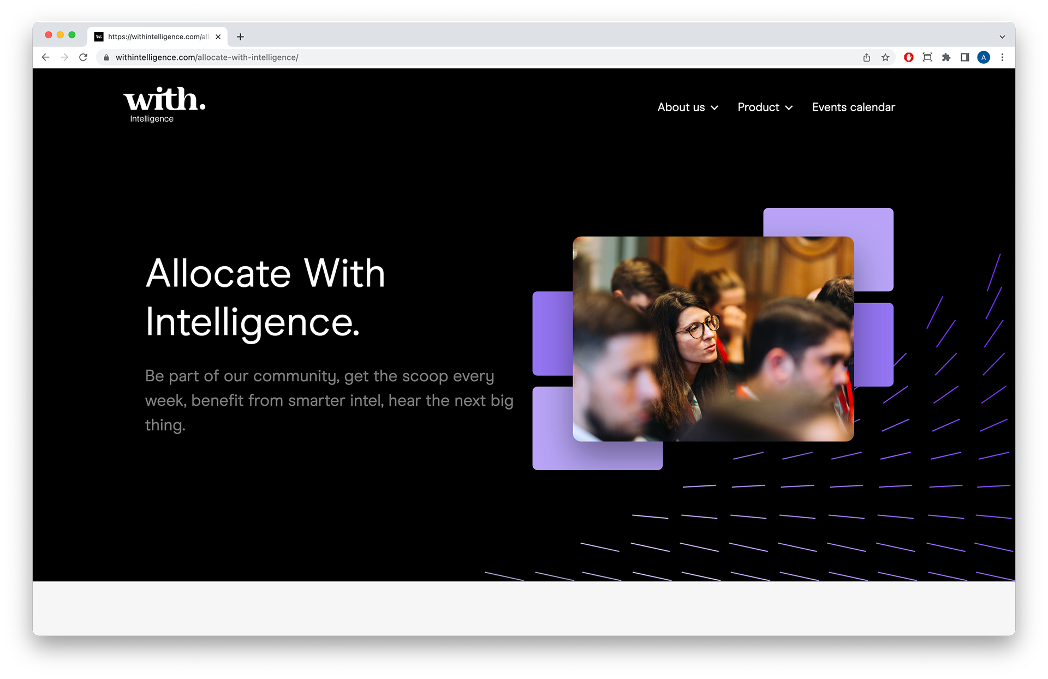1048x679 pixels.
Task: Open the Extensions puzzle piece menu
Action: pyautogui.click(x=946, y=57)
